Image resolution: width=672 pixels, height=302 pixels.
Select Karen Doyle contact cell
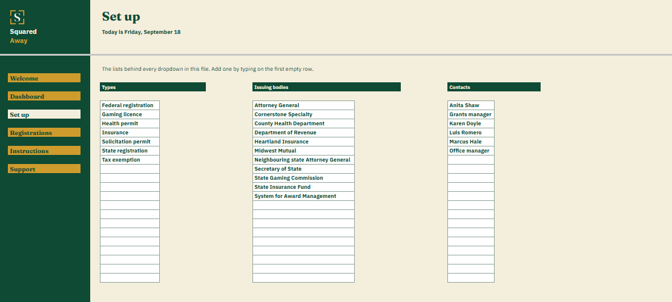(x=471, y=123)
